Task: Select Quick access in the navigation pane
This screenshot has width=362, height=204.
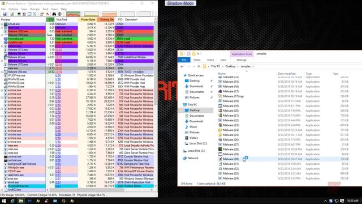Action: click(196, 75)
